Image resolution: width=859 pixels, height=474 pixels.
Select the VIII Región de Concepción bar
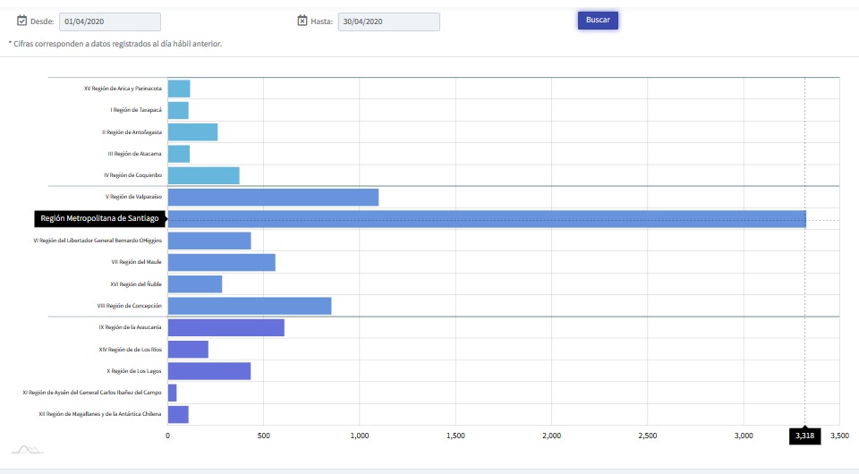click(x=249, y=306)
